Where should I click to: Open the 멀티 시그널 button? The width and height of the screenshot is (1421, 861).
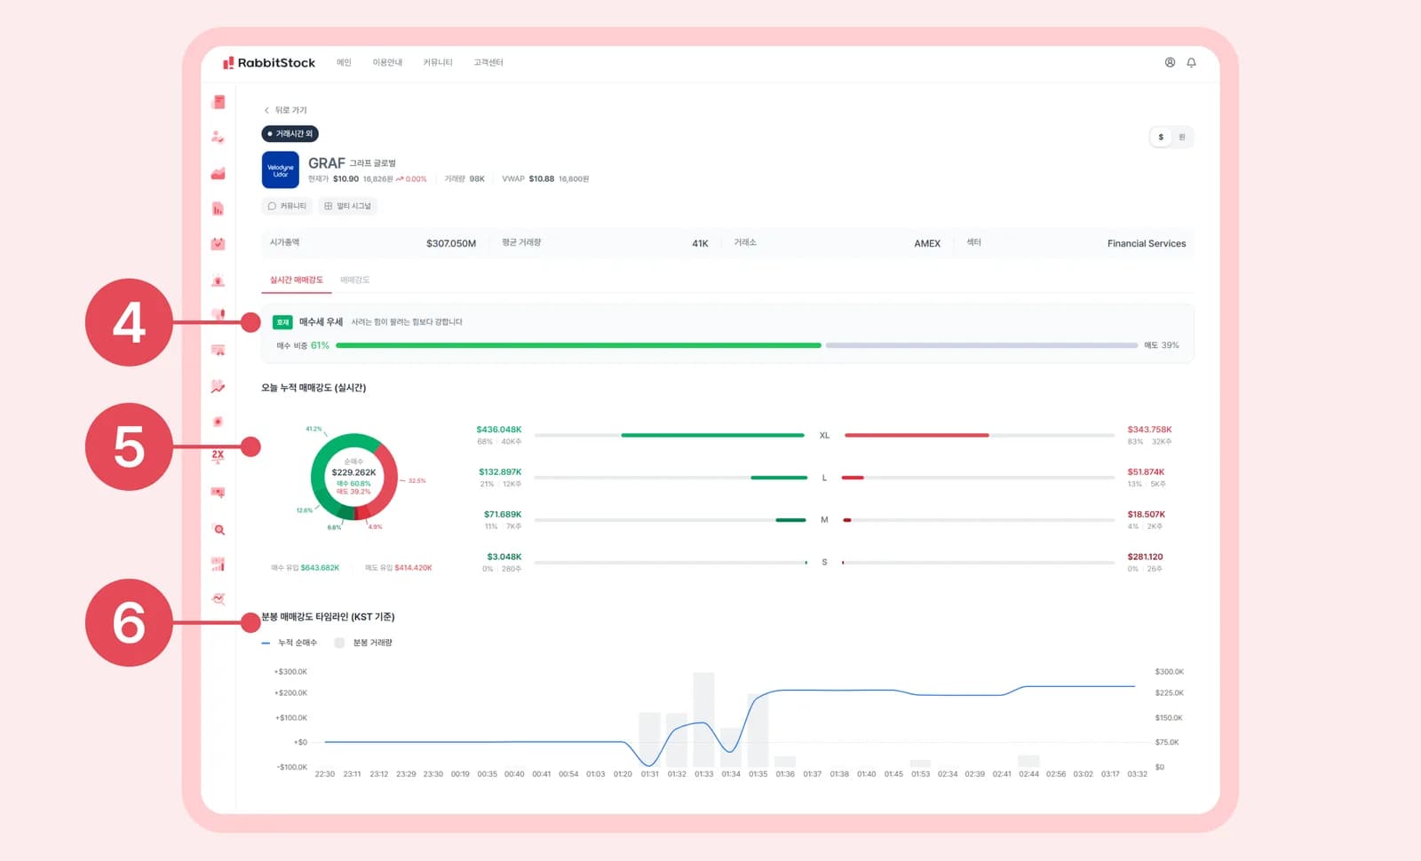pyautogui.click(x=348, y=206)
